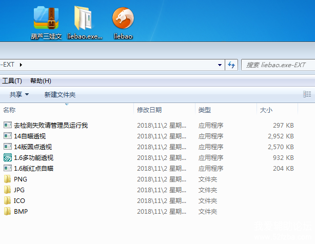
Task: Click the 204 KB size cell
Action: point(283,168)
